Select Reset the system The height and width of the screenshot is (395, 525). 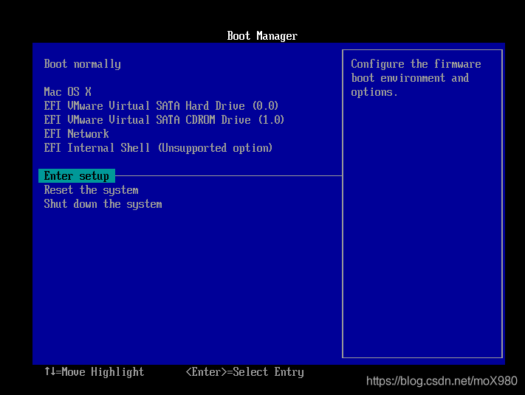click(x=91, y=190)
